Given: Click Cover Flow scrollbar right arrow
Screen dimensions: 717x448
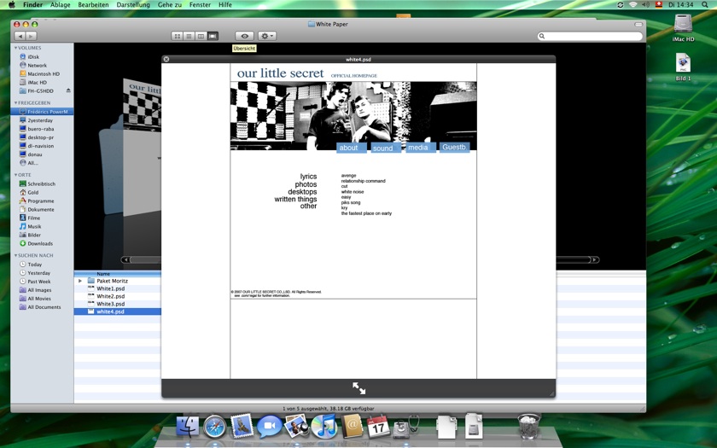Looking at the screenshot, I should pos(594,259).
